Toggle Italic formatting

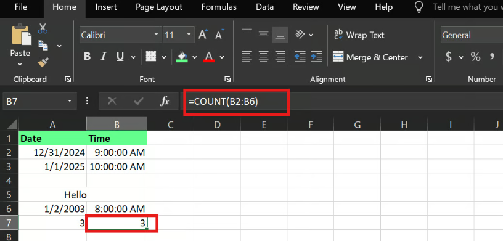(x=104, y=57)
